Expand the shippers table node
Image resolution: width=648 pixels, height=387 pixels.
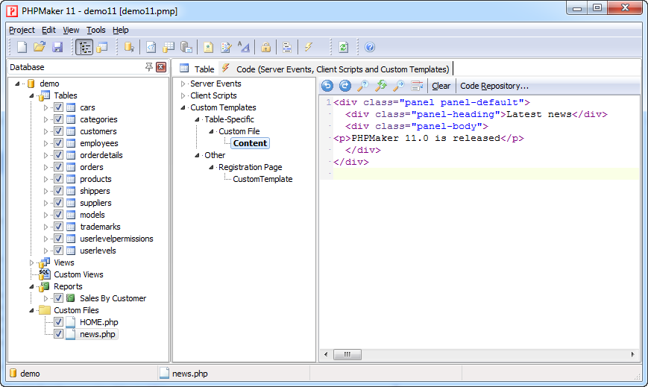45,191
